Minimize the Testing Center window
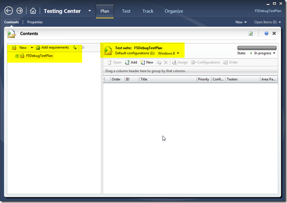Image resolution: width=287 pixels, height=203 pixels. point(268,4)
